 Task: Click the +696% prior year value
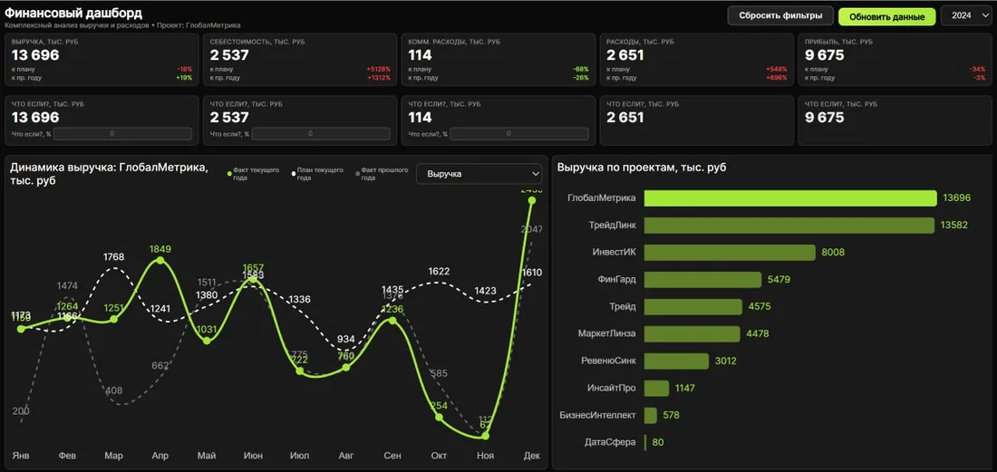pos(777,78)
